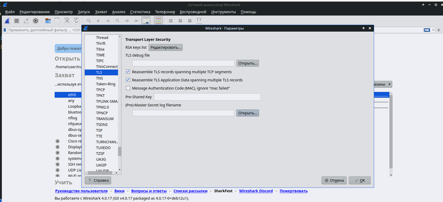Click the OK button in preferences
443x202 pixels.
pyautogui.click(x=360, y=180)
